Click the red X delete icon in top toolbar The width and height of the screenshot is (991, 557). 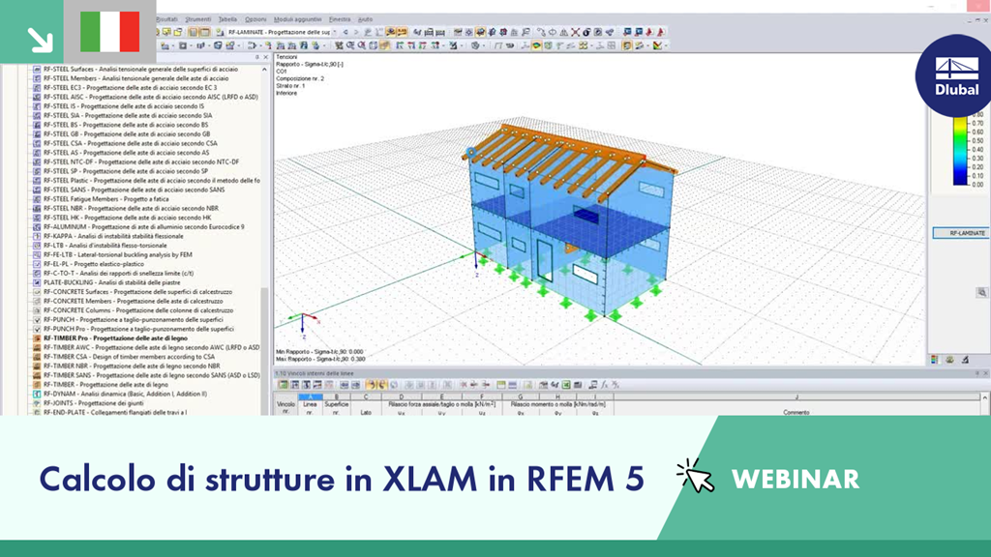(575, 32)
